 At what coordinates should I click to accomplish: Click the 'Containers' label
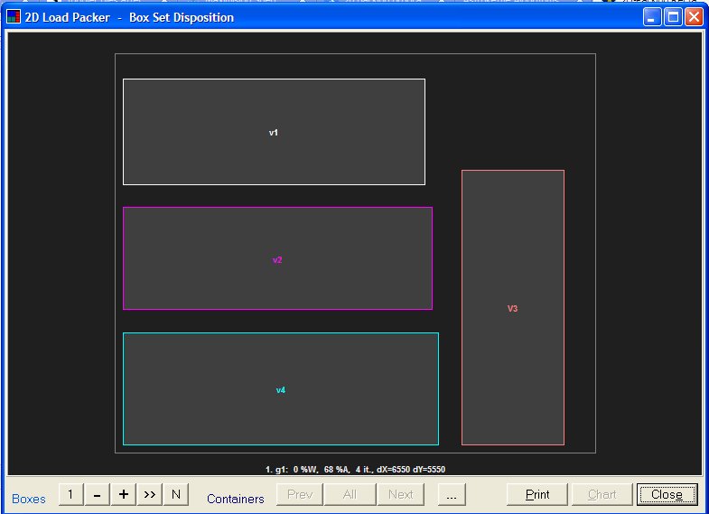tap(235, 499)
